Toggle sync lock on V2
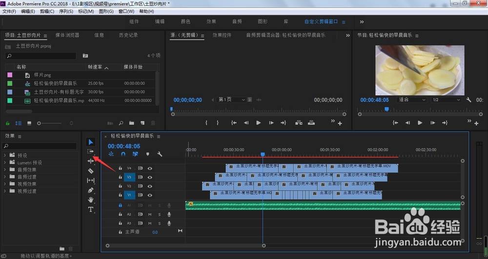Screen dimensions: 488x259 point(141,186)
